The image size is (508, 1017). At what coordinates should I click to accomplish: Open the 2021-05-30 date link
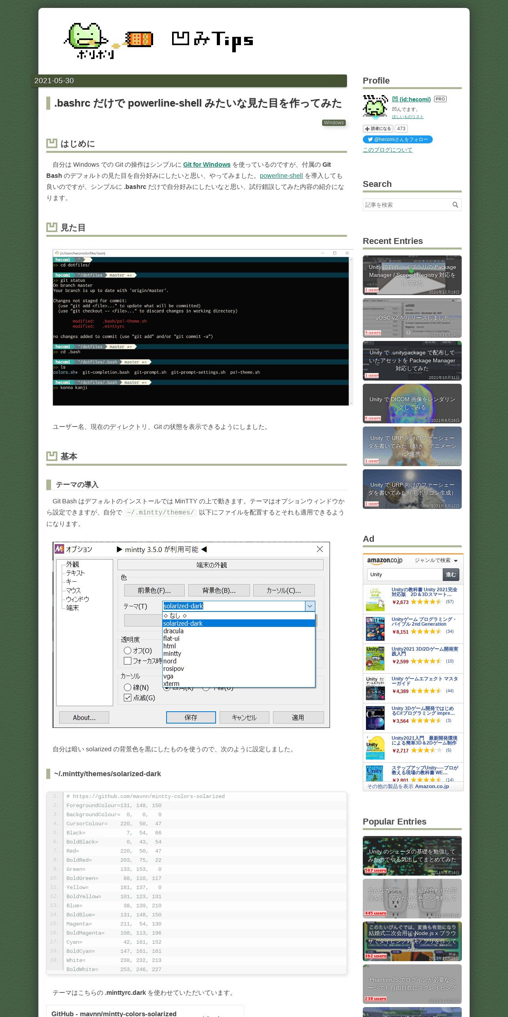point(54,81)
